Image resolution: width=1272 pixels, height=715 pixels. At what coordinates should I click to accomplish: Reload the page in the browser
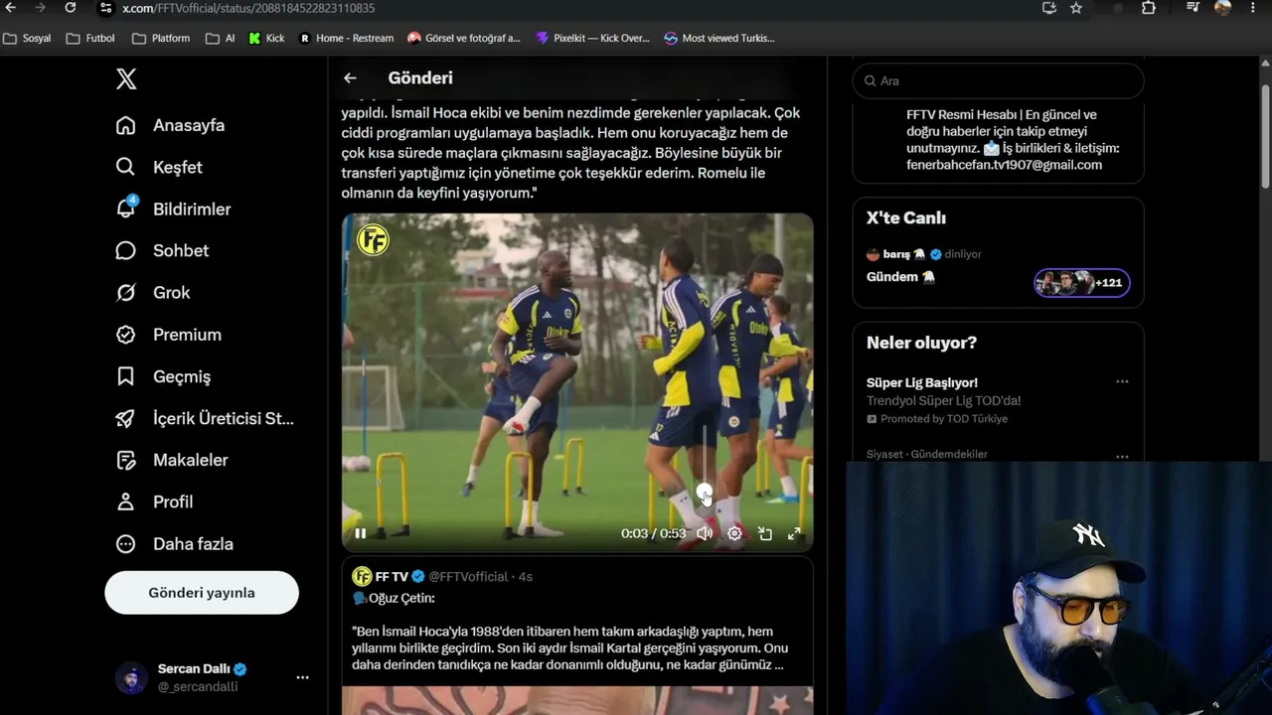point(71,8)
